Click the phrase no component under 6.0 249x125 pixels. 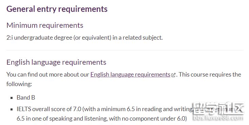tap(150, 119)
